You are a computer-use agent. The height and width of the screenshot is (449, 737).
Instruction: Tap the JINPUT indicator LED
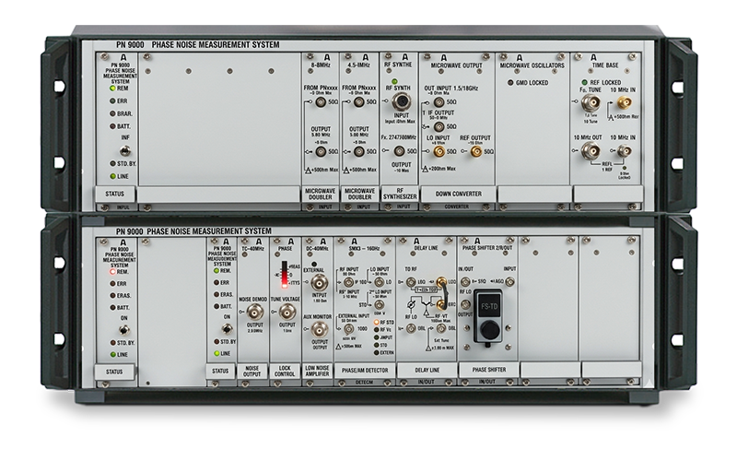(x=376, y=337)
